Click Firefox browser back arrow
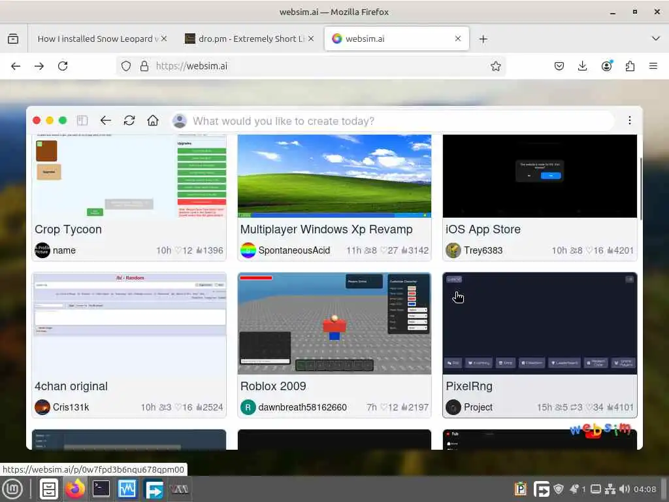669x502 pixels. pyautogui.click(x=16, y=66)
